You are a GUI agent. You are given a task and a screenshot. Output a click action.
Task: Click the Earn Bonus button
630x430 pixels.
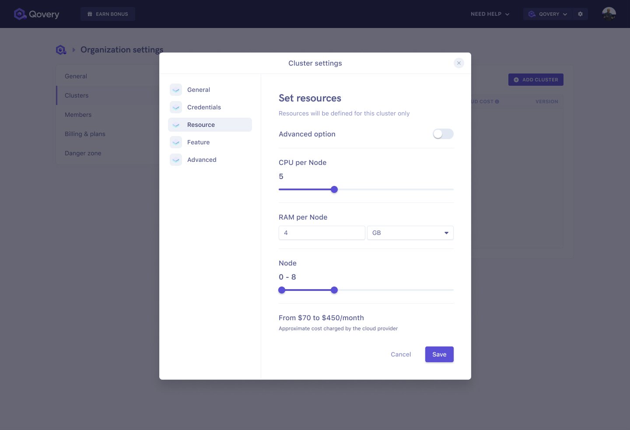(108, 14)
